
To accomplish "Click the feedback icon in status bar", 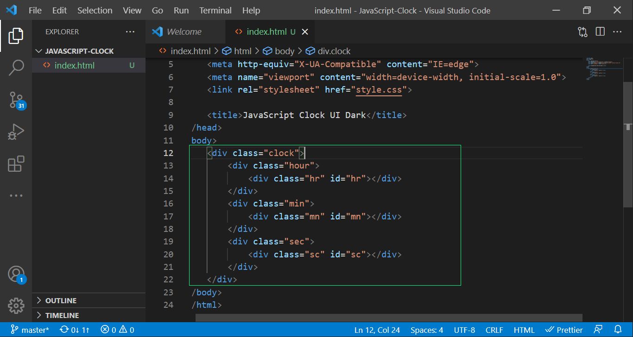I will (598, 330).
